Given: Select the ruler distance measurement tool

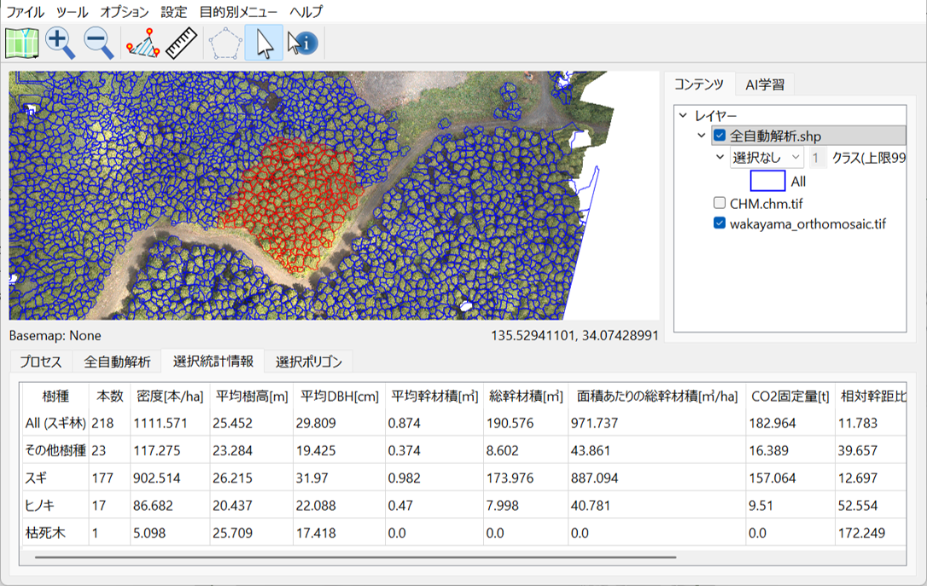Looking at the screenshot, I should pos(181,43).
